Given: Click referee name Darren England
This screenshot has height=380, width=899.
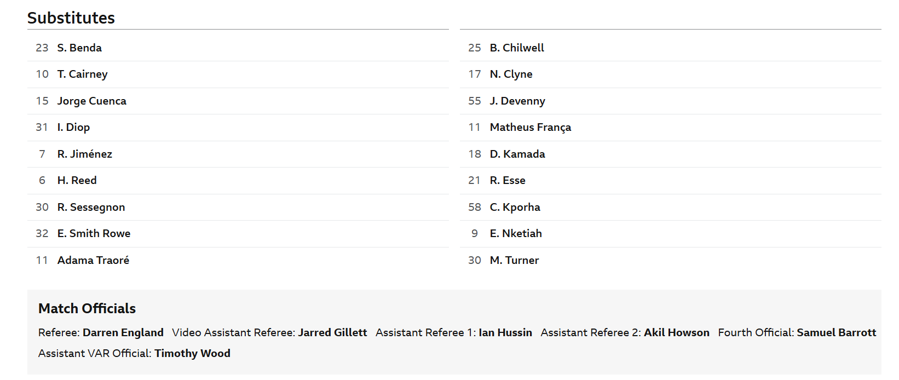Looking at the screenshot, I should click(x=123, y=332).
